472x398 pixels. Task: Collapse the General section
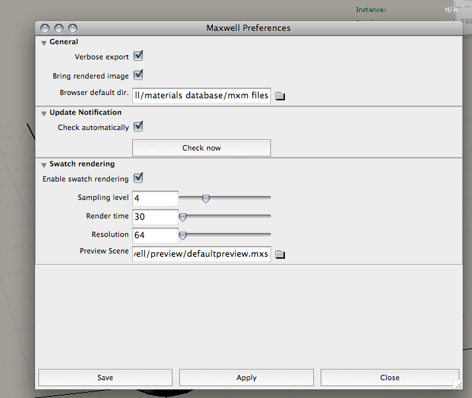pos(44,43)
